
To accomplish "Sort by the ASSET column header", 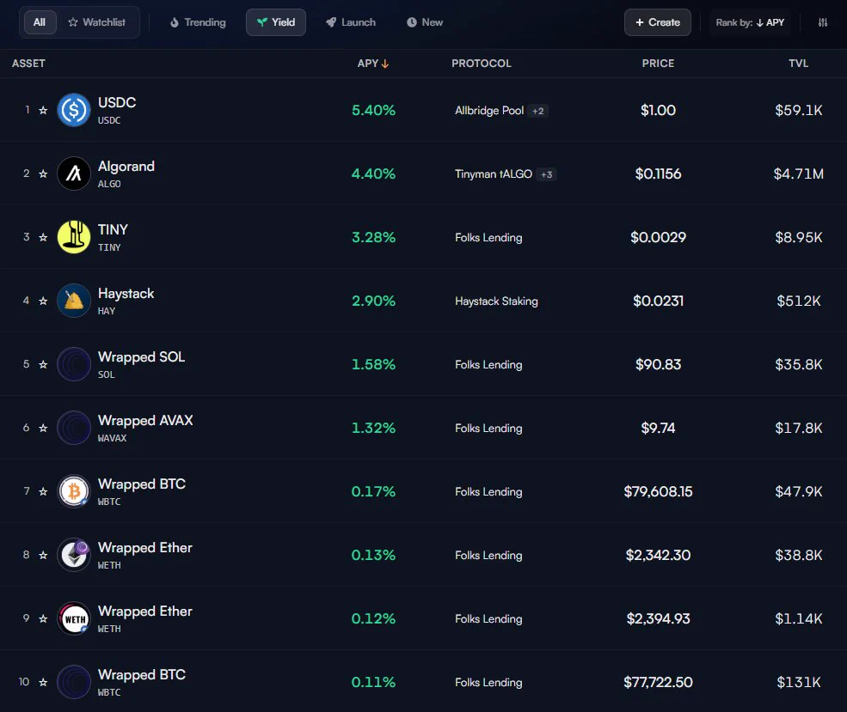I will point(28,64).
